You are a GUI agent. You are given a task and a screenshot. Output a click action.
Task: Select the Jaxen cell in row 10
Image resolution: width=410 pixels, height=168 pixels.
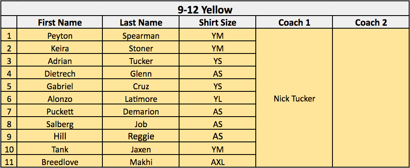(x=141, y=149)
